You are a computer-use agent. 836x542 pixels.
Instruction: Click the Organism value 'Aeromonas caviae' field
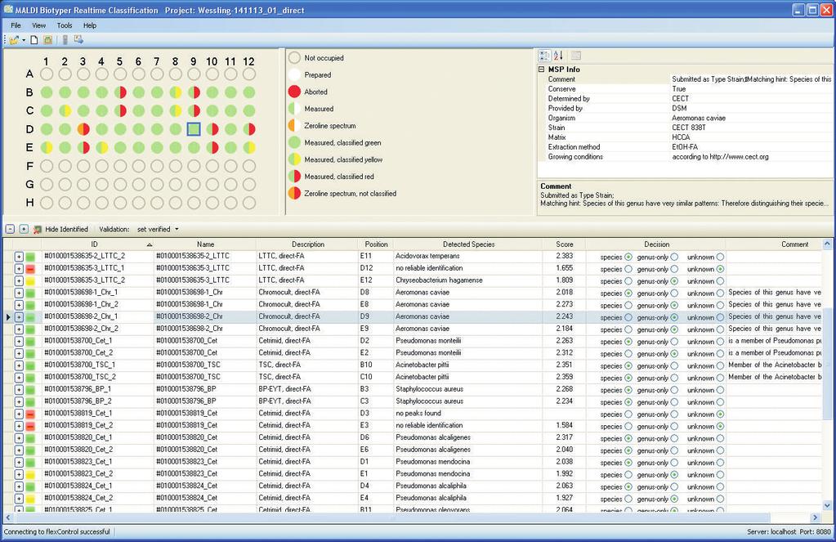pyautogui.click(x=751, y=118)
